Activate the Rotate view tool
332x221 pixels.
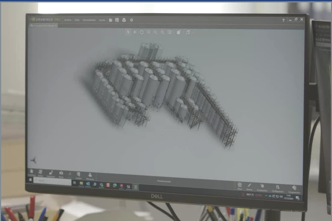click(x=142, y=32)
